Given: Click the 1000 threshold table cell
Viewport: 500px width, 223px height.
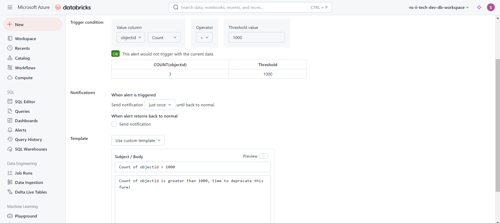Looking at the screenshot, I should pos(268,74).
